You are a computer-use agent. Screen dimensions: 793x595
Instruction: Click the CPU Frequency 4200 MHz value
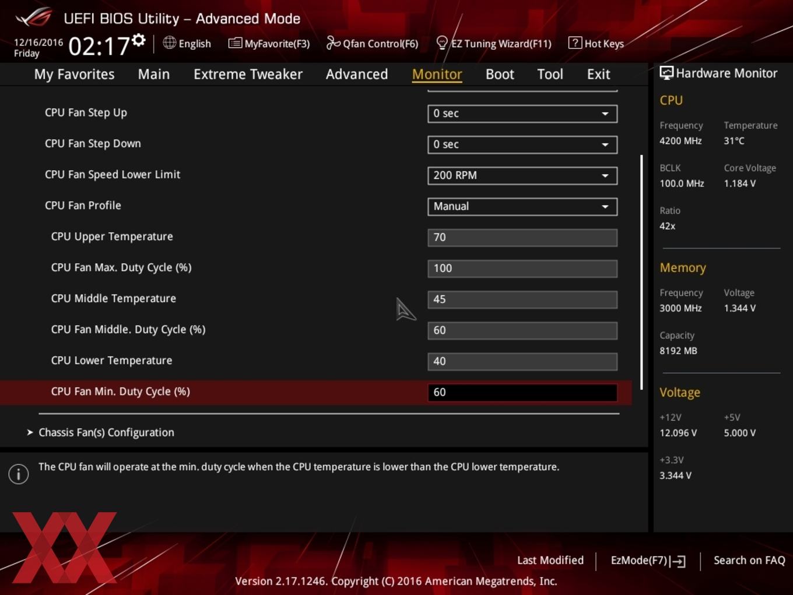click(680, 141)
